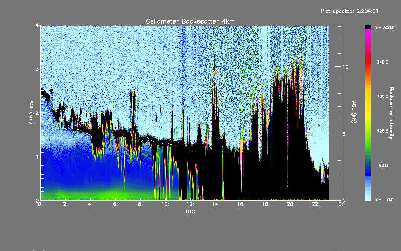Click the "180.0" colorbar value
Viewport: 401px width, 251px height.
383,96
